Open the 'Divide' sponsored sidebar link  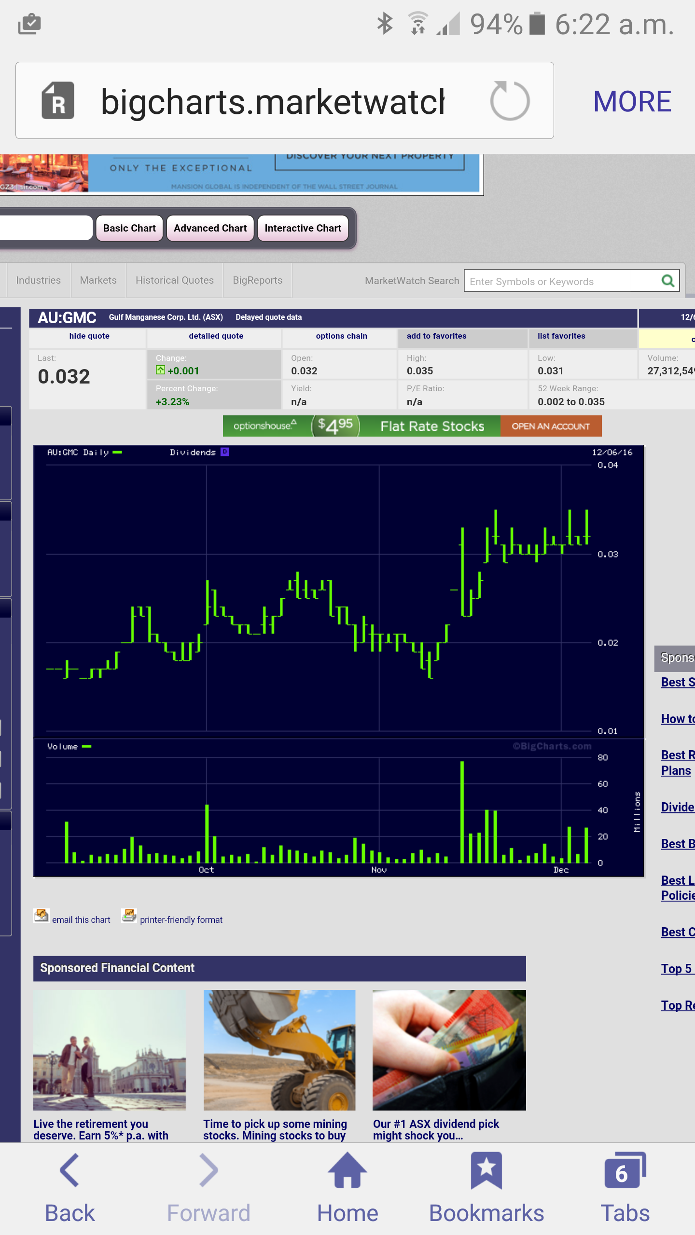[678, 807]
